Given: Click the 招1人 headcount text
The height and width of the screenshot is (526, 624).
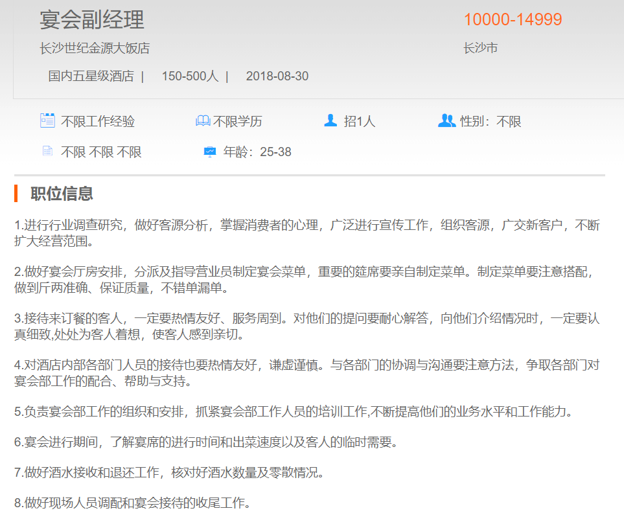Looking at the screenshot, I should 360,121.
